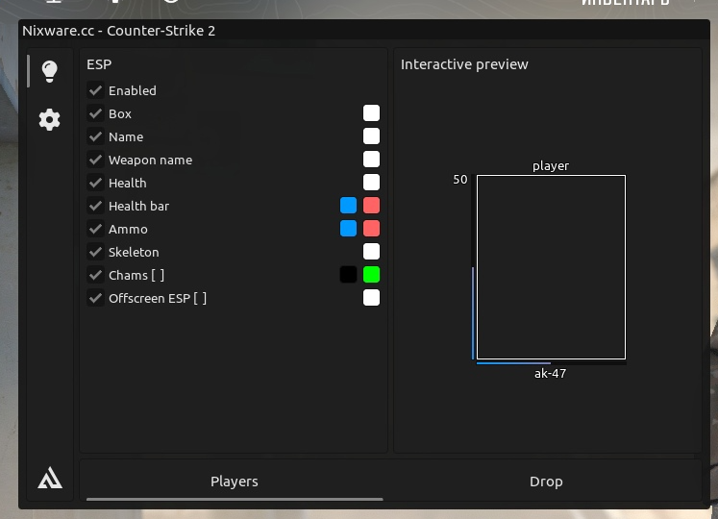The height and width of the screenshot is (519, 718).
Task: Toggle the Name checkbox
Action: [95, 136]
